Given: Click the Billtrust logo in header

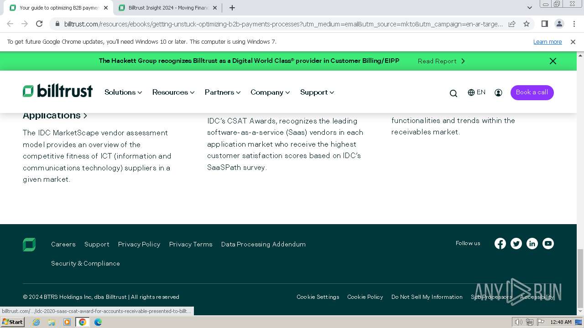Looking at the screenshot, I should coord(57,91).
